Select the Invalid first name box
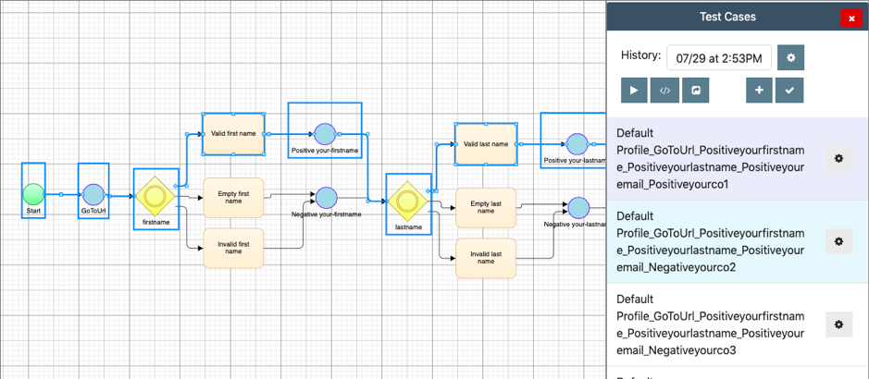The height and width of the screenshot is (379, 869). click(x=233, y=248)
